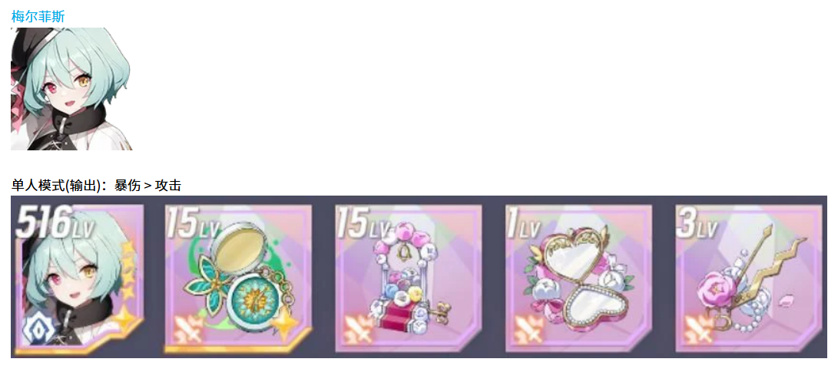Click the 516LV level label
The height and width of the screenshot is (372, 838).
[x=55, y=223]
